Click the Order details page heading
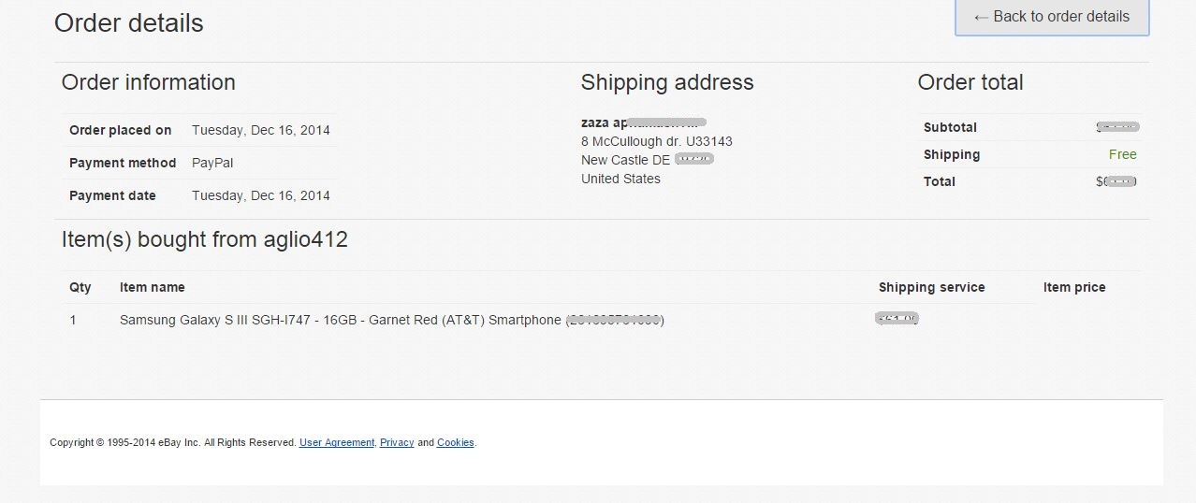The width and height of the screenshot is (1196, 503). [129, 22]
